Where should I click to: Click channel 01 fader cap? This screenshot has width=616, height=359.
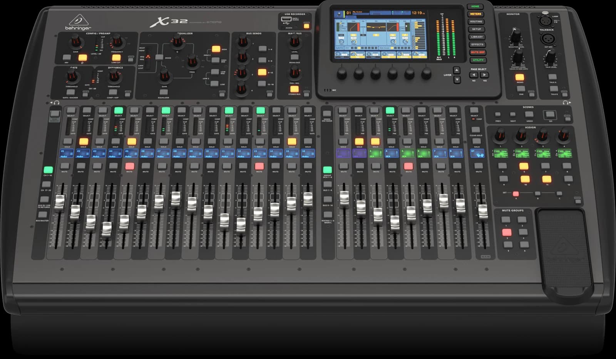[x=60, y=203]
